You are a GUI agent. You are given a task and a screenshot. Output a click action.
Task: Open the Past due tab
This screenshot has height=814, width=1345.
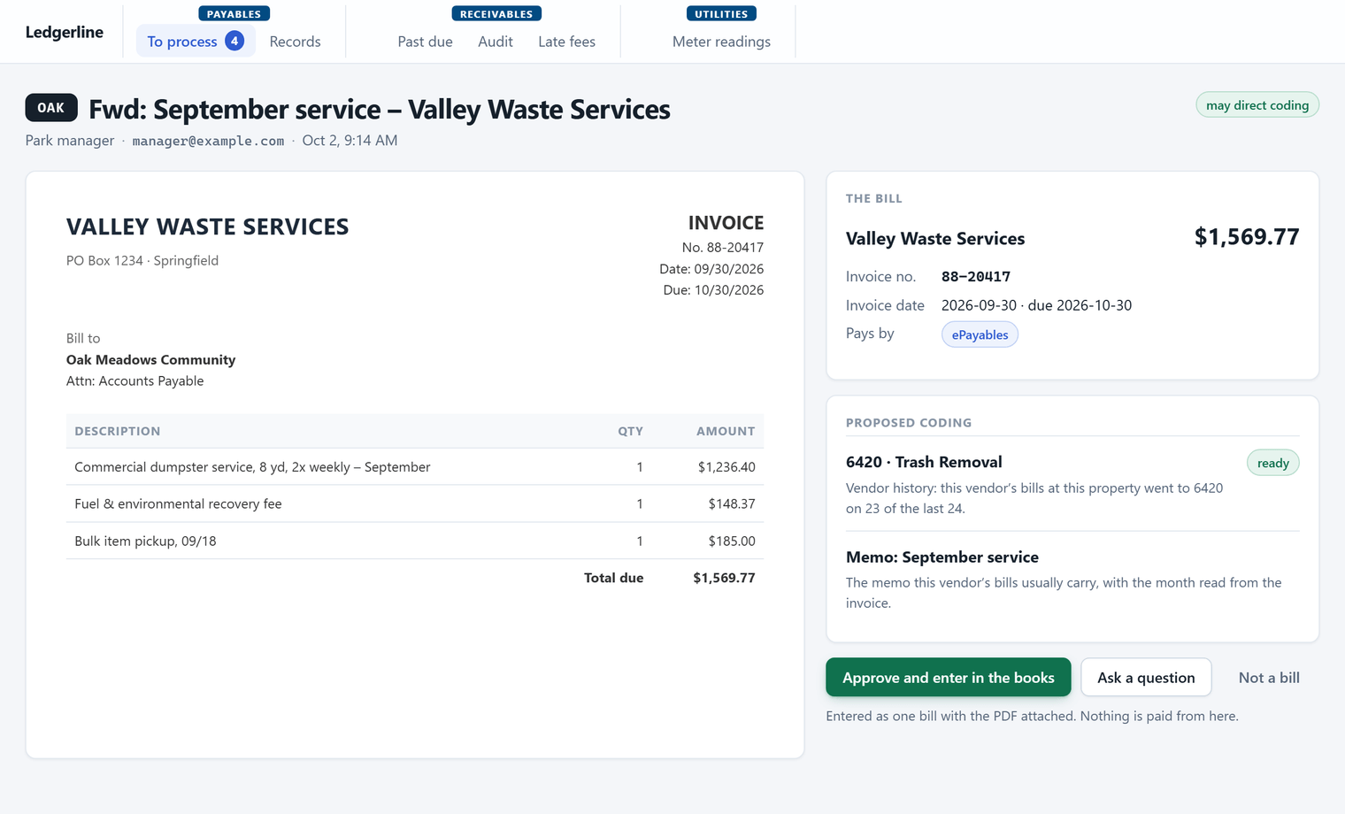tap(425, 42)
